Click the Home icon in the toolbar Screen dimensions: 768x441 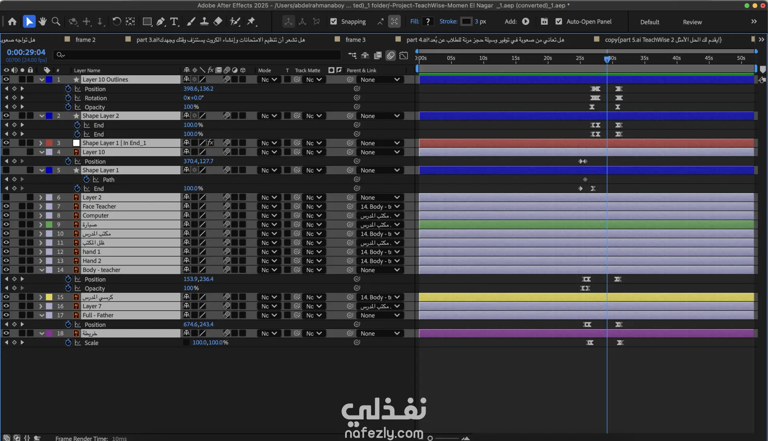tap(12, 22)
